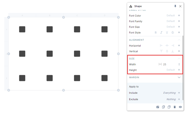
Task: Align vertically to the top
Action: (x=161, y=51)
